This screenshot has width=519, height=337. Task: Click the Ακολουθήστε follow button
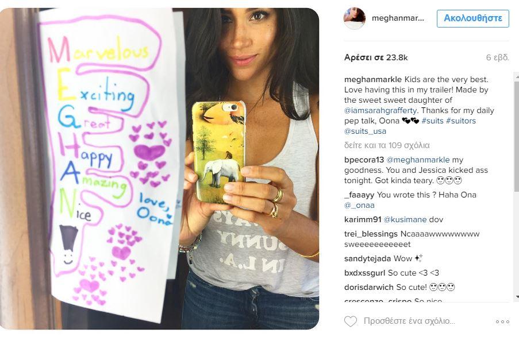[x=472, y=18]
